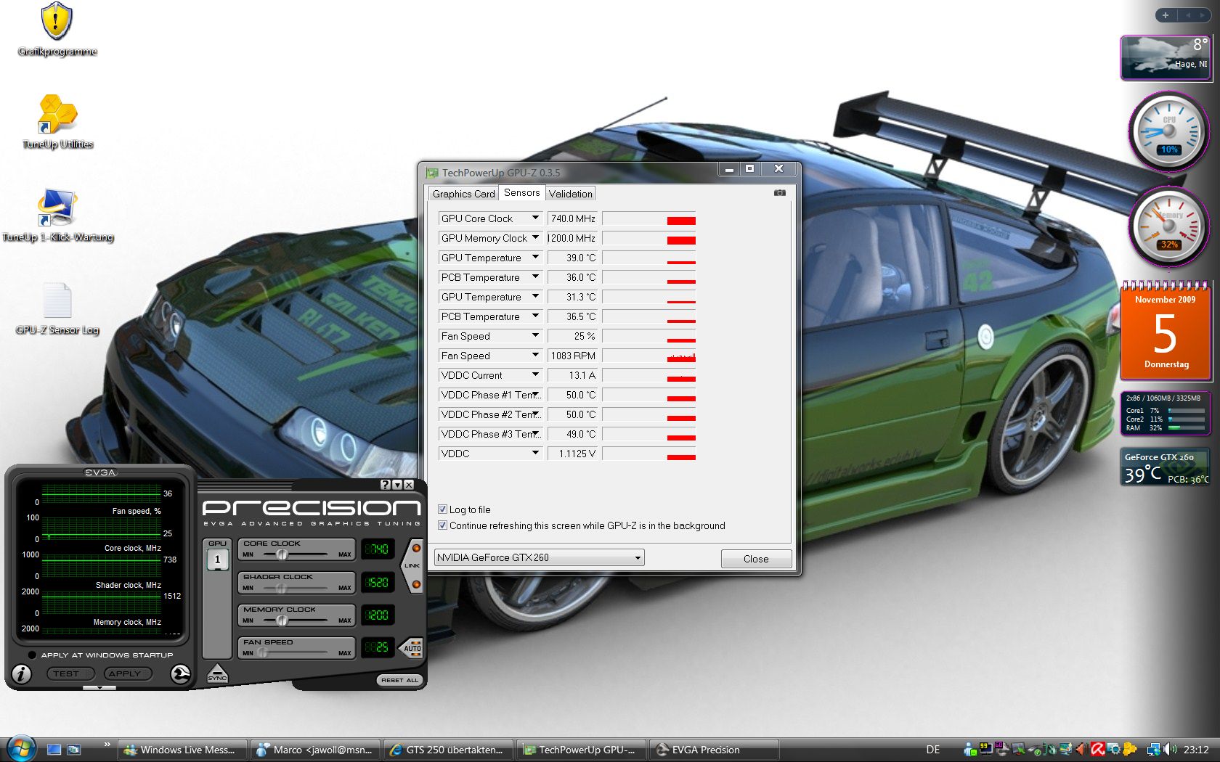Open the VDDC Current sensor dropdown
The height and width of the screenshot is (762, 1220).
(x=535, y=374)
